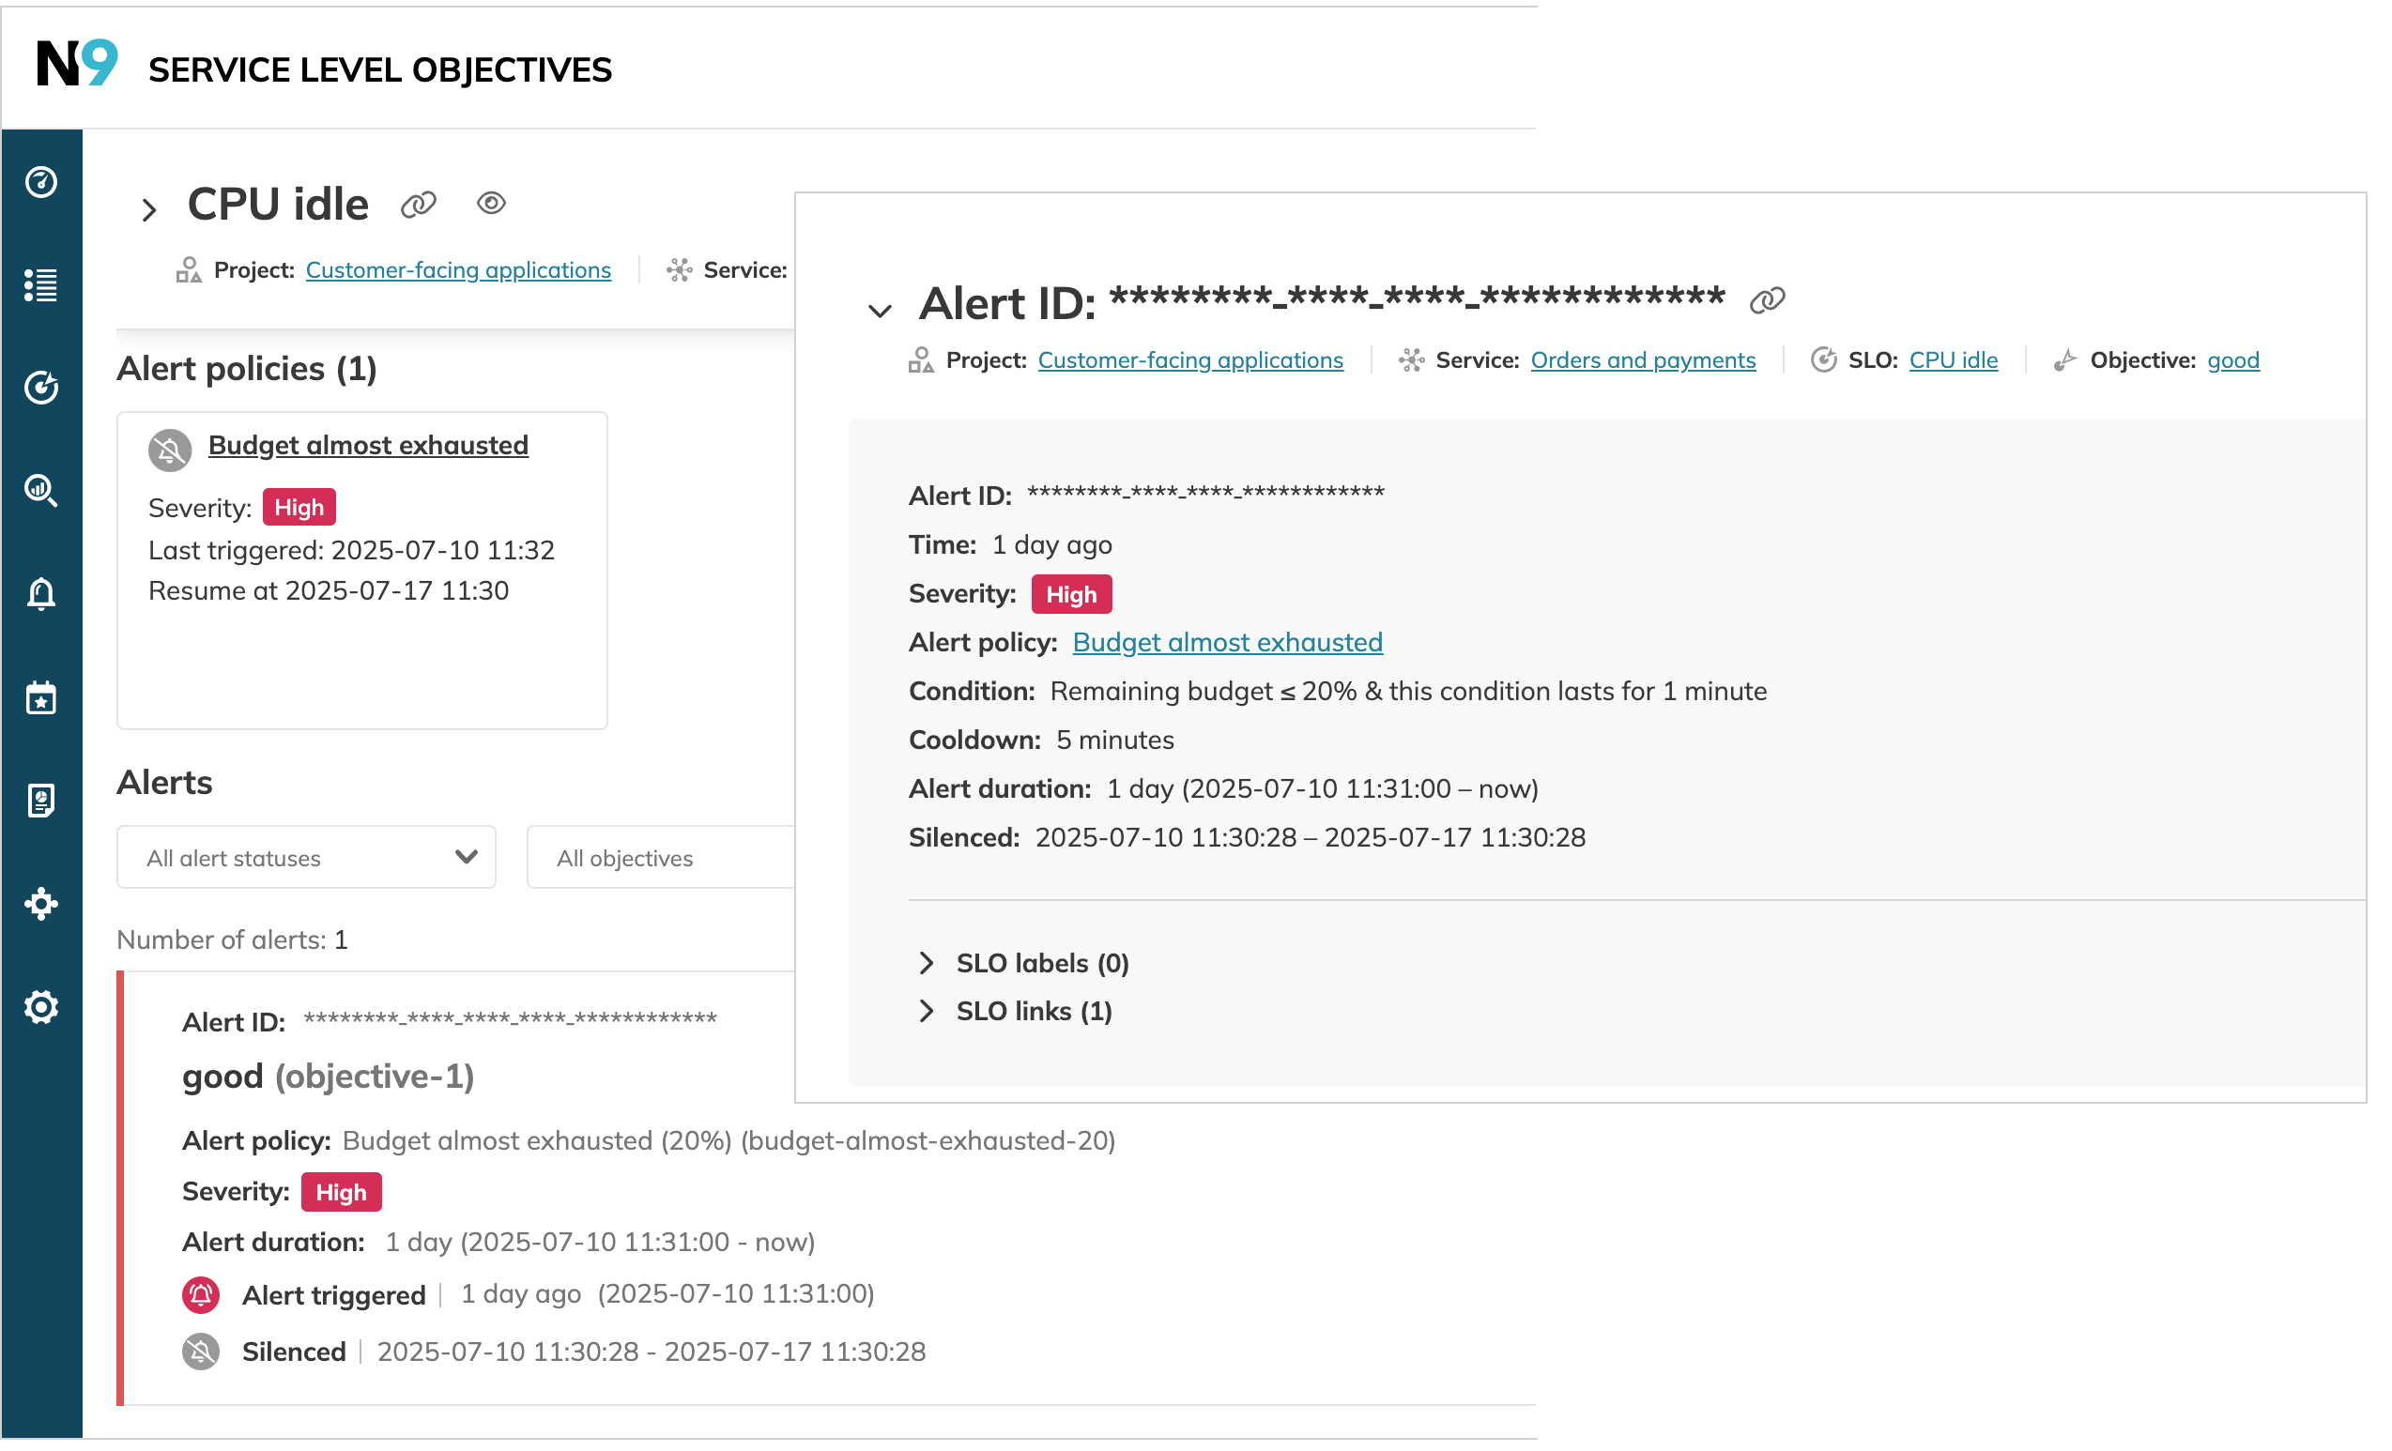Click the project icon in alert panel header
This screenshot has width=2392, height=1451.
click(921, 360)
